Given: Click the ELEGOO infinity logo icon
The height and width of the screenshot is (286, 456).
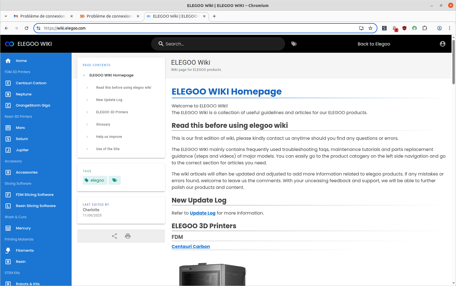Looking at the screenshot, I should click(x=9, y=44).
